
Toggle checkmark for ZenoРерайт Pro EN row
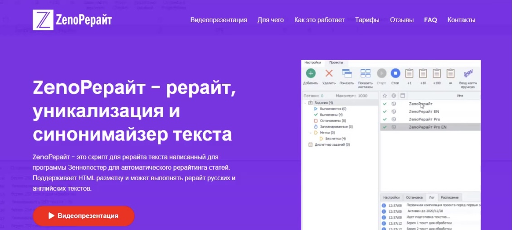385,127
